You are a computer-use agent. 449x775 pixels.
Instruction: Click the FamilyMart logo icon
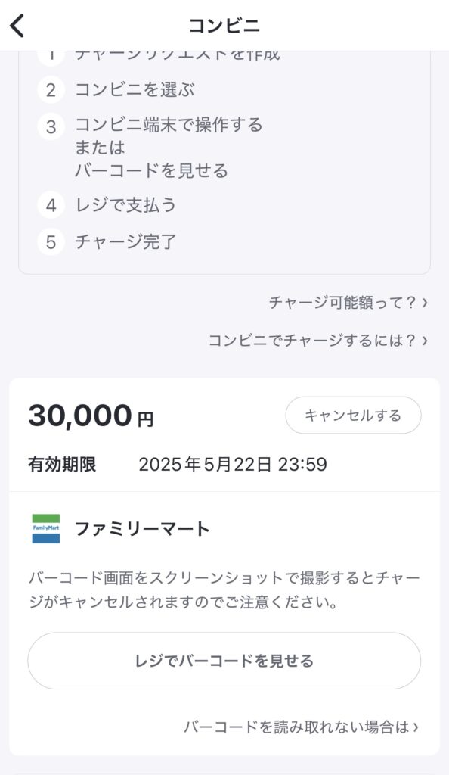[47, 526]
